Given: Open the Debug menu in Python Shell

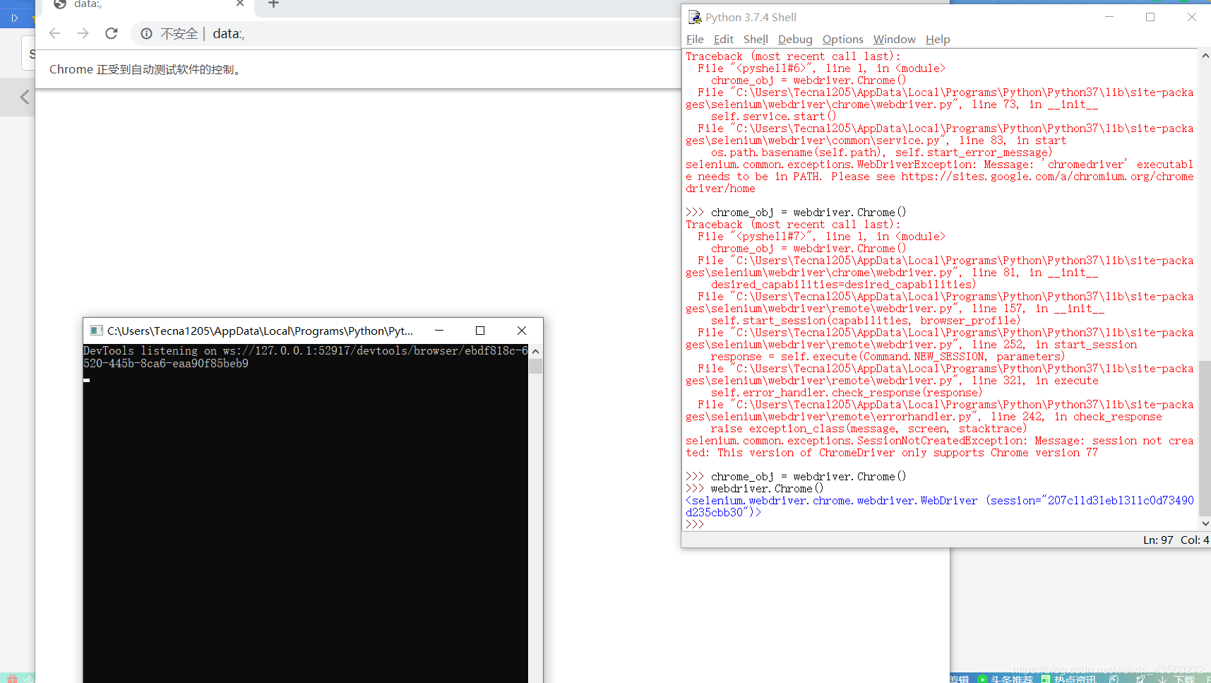Looking at the screenshot, I should click(795, 40).
